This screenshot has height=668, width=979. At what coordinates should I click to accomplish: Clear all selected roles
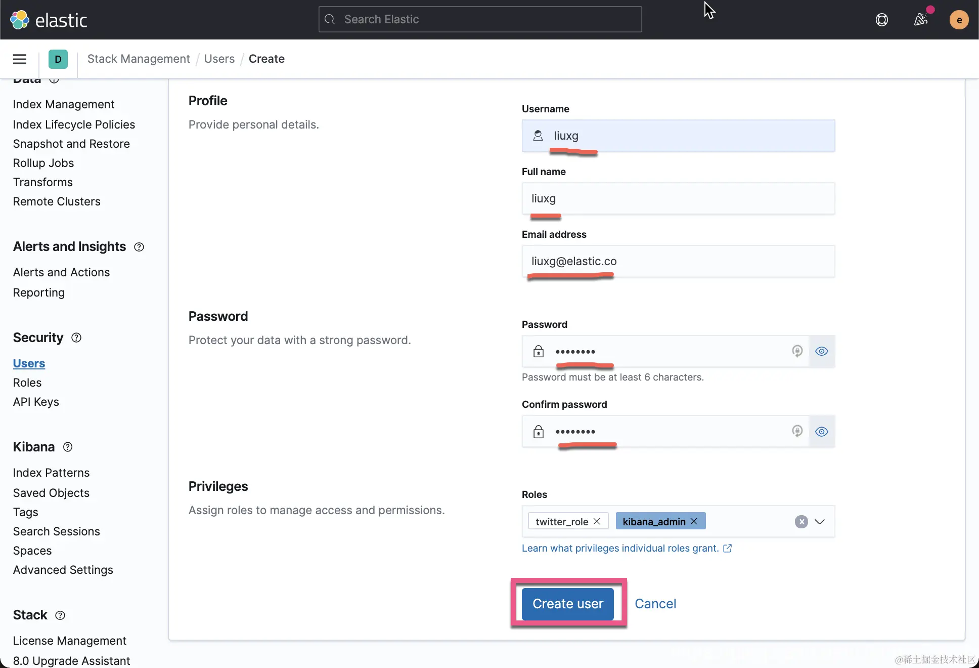(801, 522)
